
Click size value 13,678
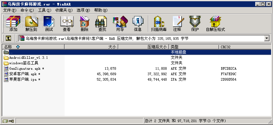(x=110, y=68)
